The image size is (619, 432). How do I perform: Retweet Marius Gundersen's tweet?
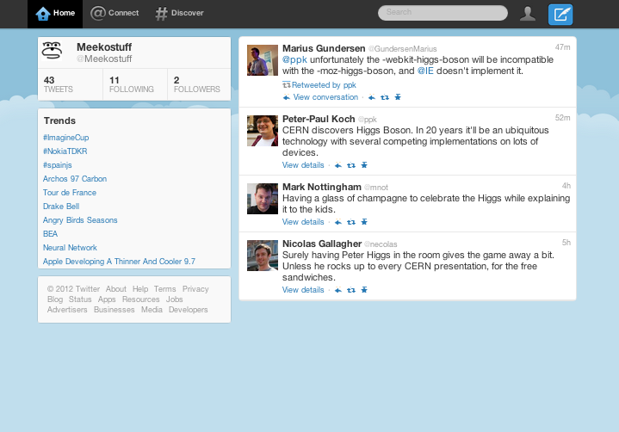[384, 98]
